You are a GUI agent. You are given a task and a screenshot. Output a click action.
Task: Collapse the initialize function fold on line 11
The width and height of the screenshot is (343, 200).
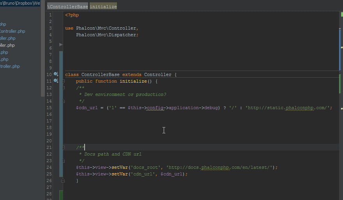click(63, 81)
